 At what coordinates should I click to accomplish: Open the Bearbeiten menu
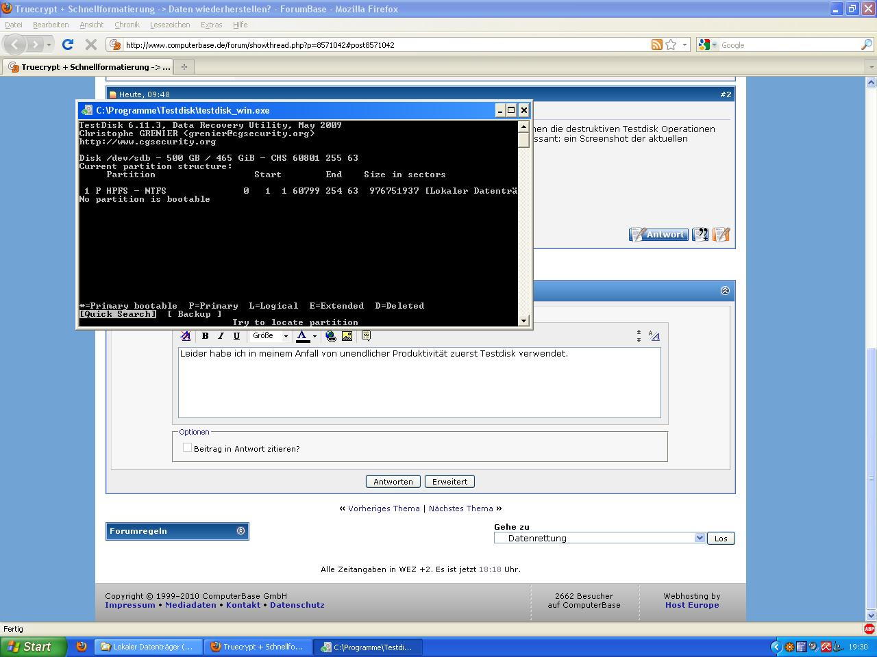[51, 25]
